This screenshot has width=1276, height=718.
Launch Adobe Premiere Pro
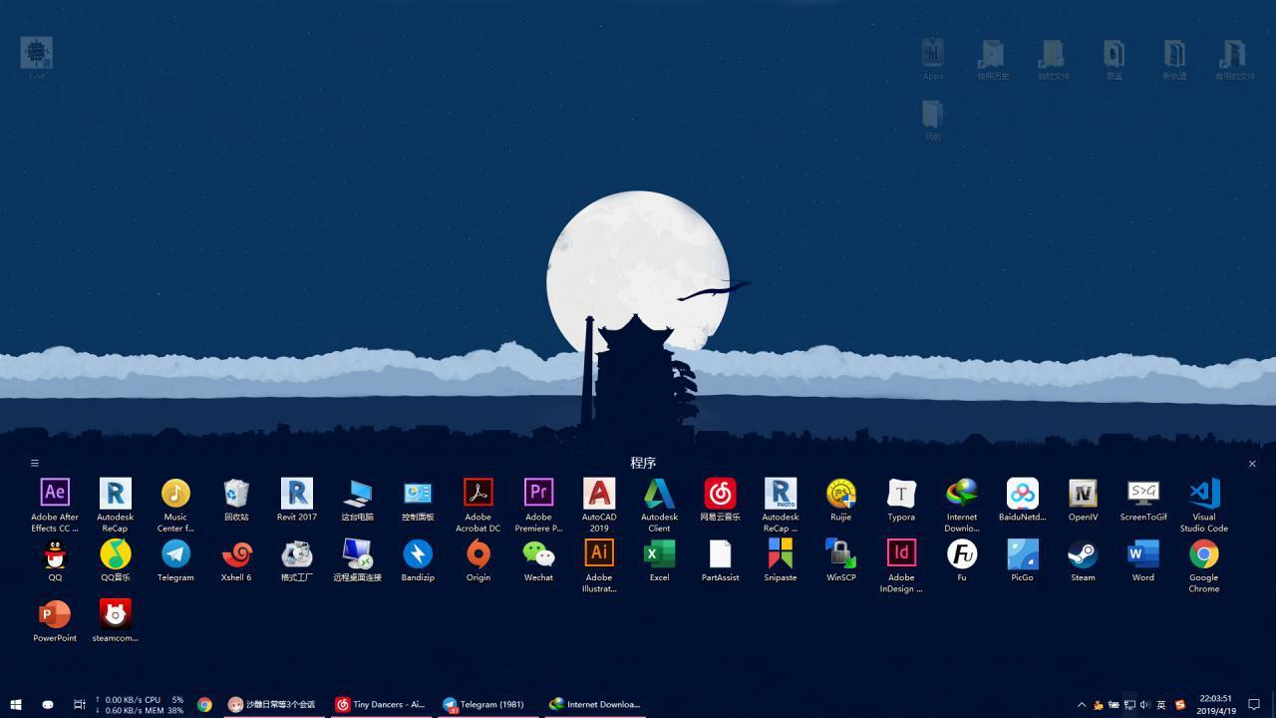pyautogui.click(x=538, y=505)
